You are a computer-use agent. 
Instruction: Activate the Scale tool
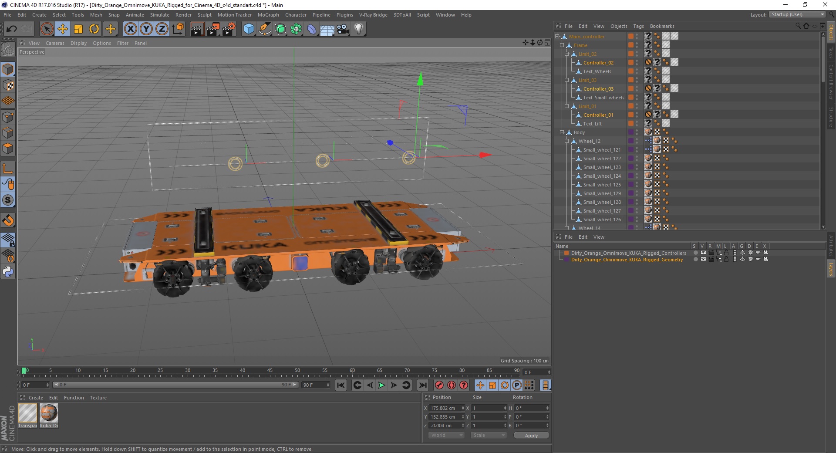78,29
